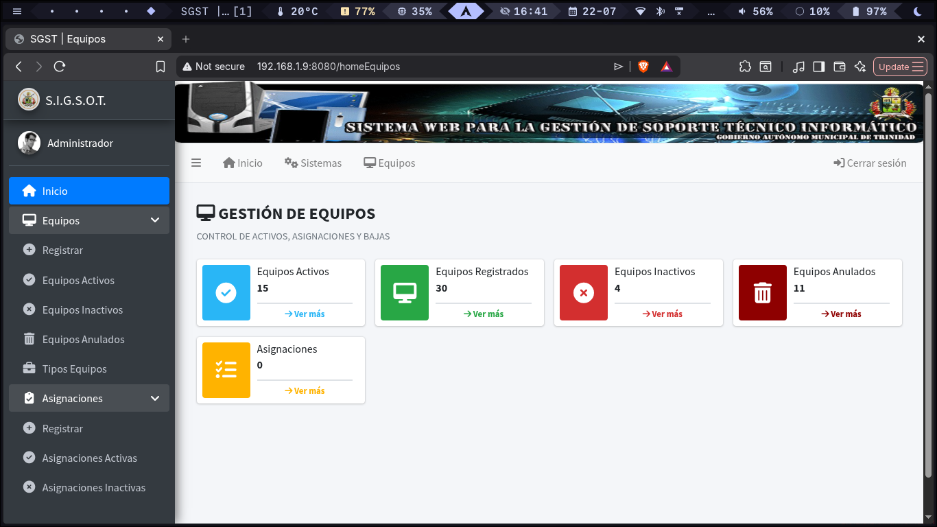Open the browser extensions puzzle icon
Screen dimensions: 937x527
[745, 67]
